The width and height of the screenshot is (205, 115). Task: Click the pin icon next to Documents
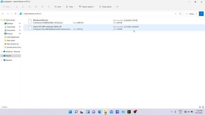20,30
